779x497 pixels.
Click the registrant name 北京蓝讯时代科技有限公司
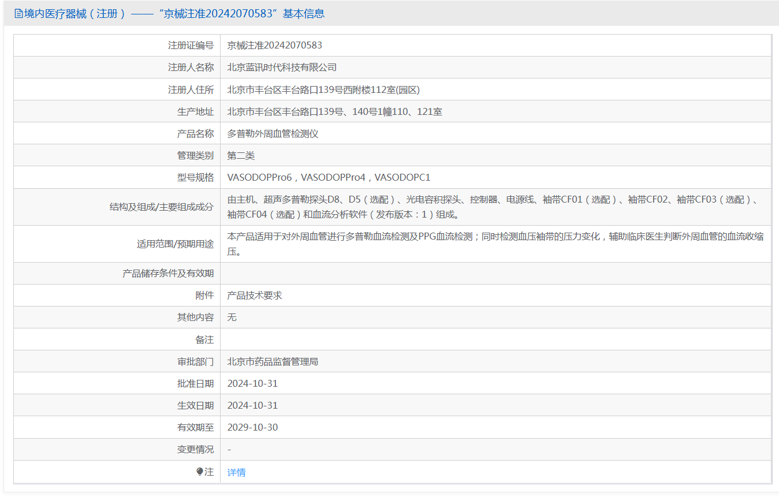click(x=282, y=68)
